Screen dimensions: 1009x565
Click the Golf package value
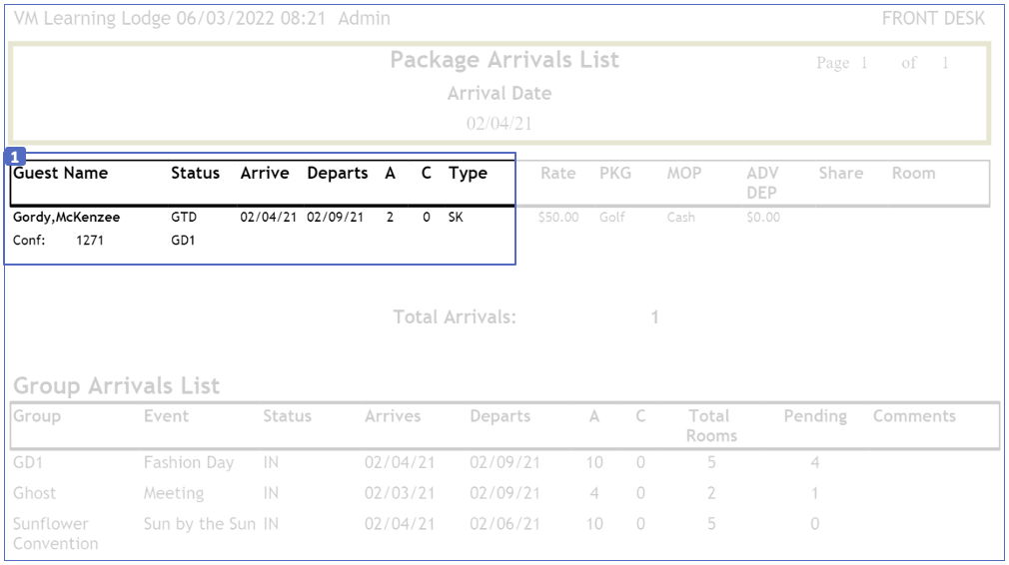612,217
